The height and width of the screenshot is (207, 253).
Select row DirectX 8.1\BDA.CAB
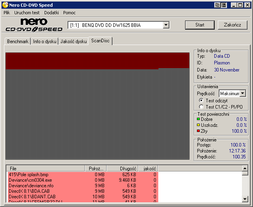point(83,191)
